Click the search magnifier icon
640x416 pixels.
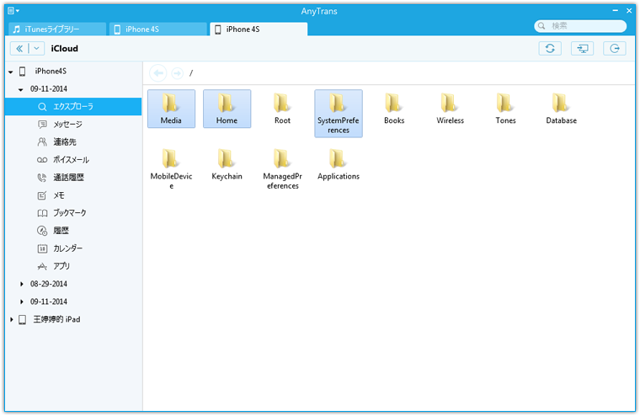tap(541, 26)
